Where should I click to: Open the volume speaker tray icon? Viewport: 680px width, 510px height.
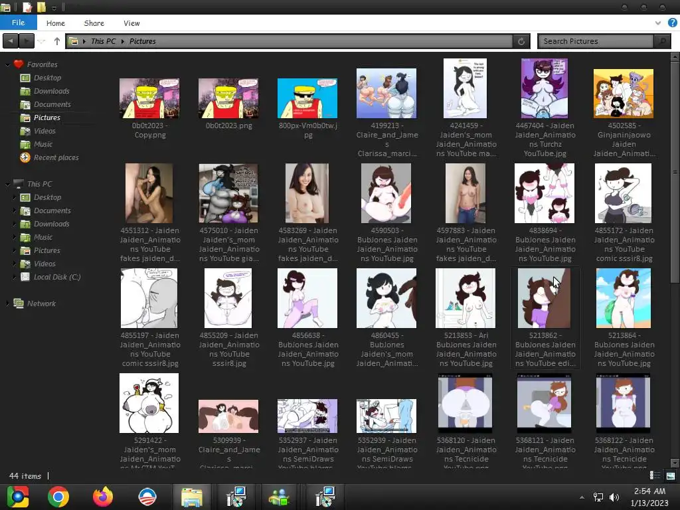click(x=614, y=497)
